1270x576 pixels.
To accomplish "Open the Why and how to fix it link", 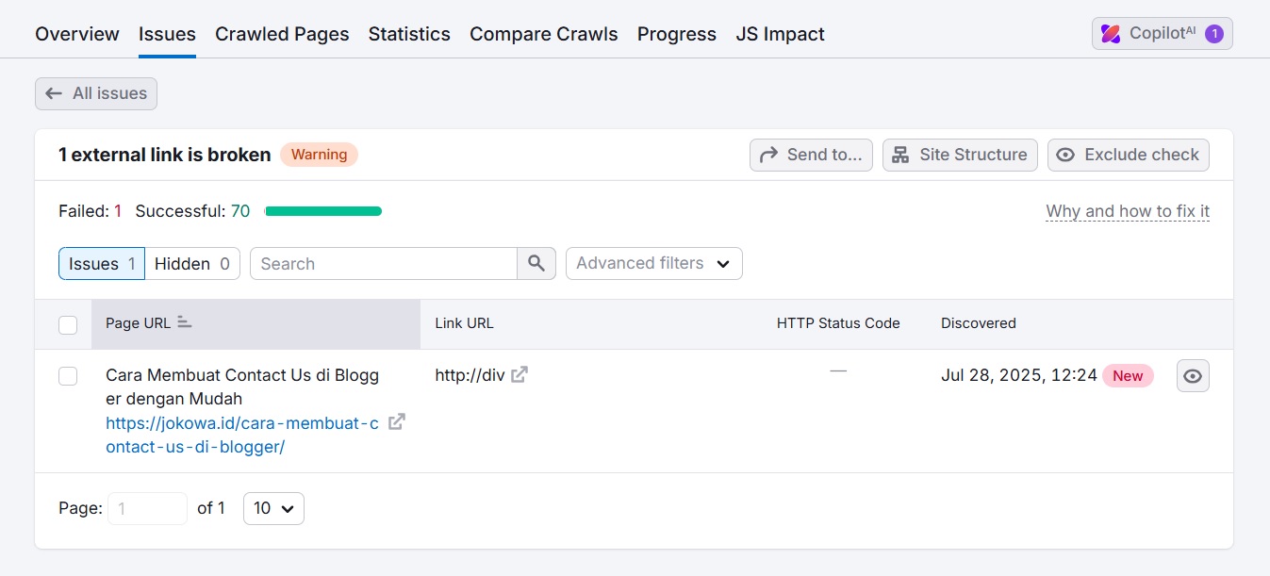I will [x=1127, y=210].
